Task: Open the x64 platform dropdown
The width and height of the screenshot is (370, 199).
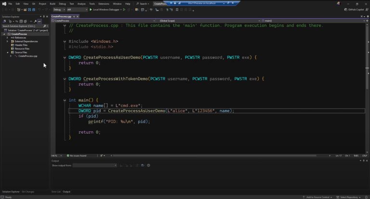Action: pyautogui.click(x=76, y=9)
